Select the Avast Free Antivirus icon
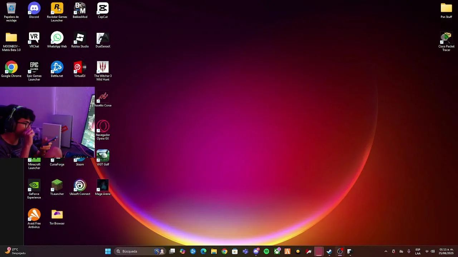 (34, 219)
